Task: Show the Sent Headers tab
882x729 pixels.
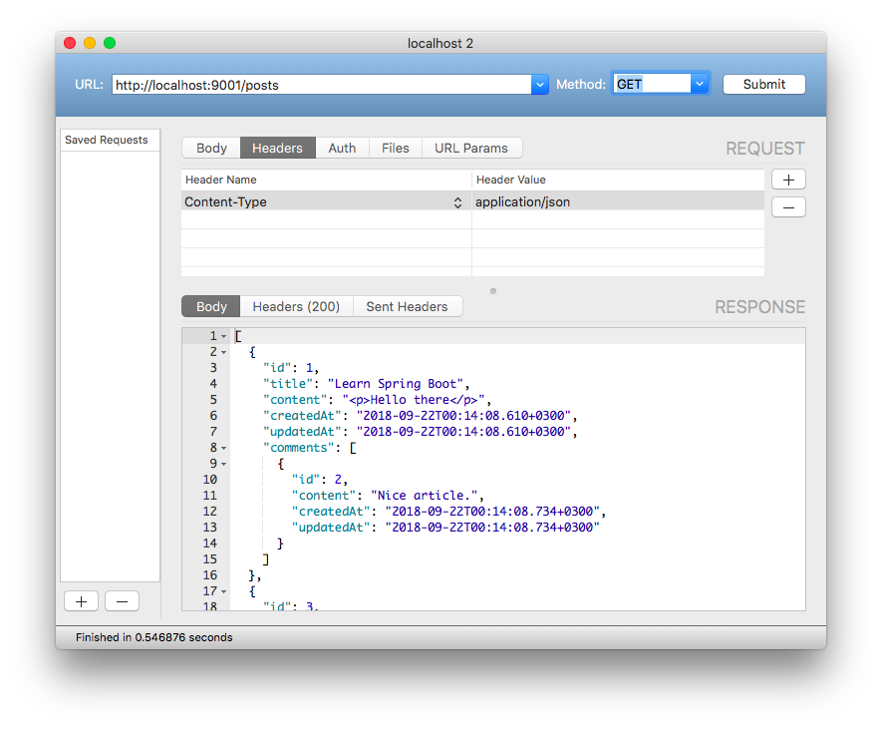Action: click(408, 307)
